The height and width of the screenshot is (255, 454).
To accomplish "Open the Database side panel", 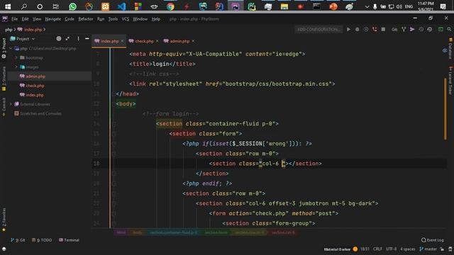I will point(450,49).
